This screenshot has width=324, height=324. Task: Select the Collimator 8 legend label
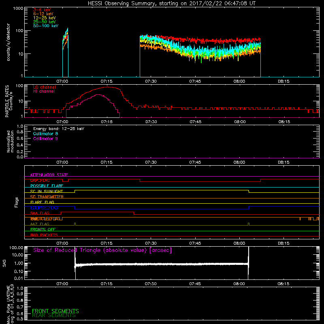(x=45, y=134)
